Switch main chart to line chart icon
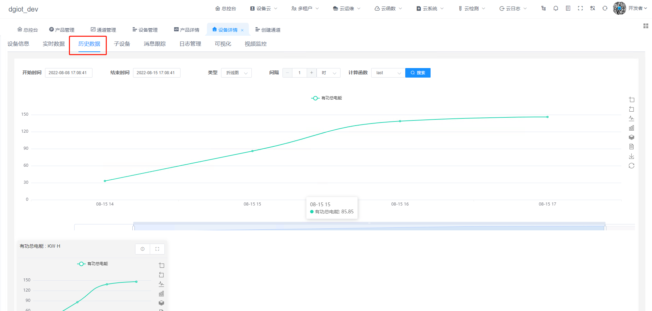Image resolution: width=652 pixels, height=311 pixels. coord(632,118)
